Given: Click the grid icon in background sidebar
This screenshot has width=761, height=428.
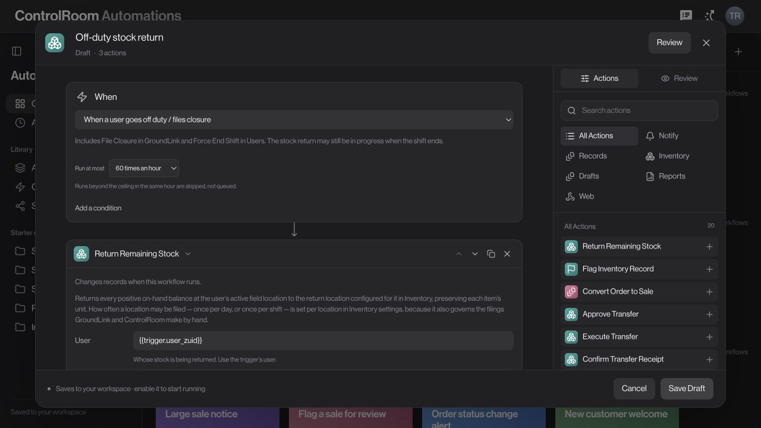Looking at the screenshot, I should click(x=20, y=104).
